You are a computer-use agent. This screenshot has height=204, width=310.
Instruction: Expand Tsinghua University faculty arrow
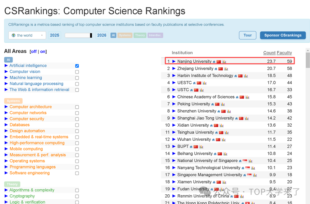[x=174, y=132]
